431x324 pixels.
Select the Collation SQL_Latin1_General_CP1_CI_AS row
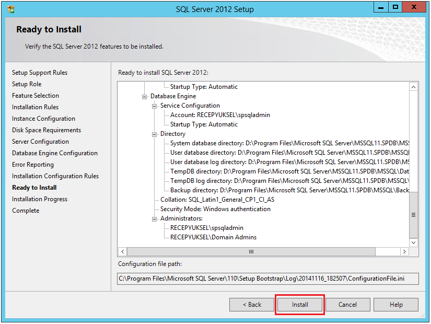click(x=217, y=200)
